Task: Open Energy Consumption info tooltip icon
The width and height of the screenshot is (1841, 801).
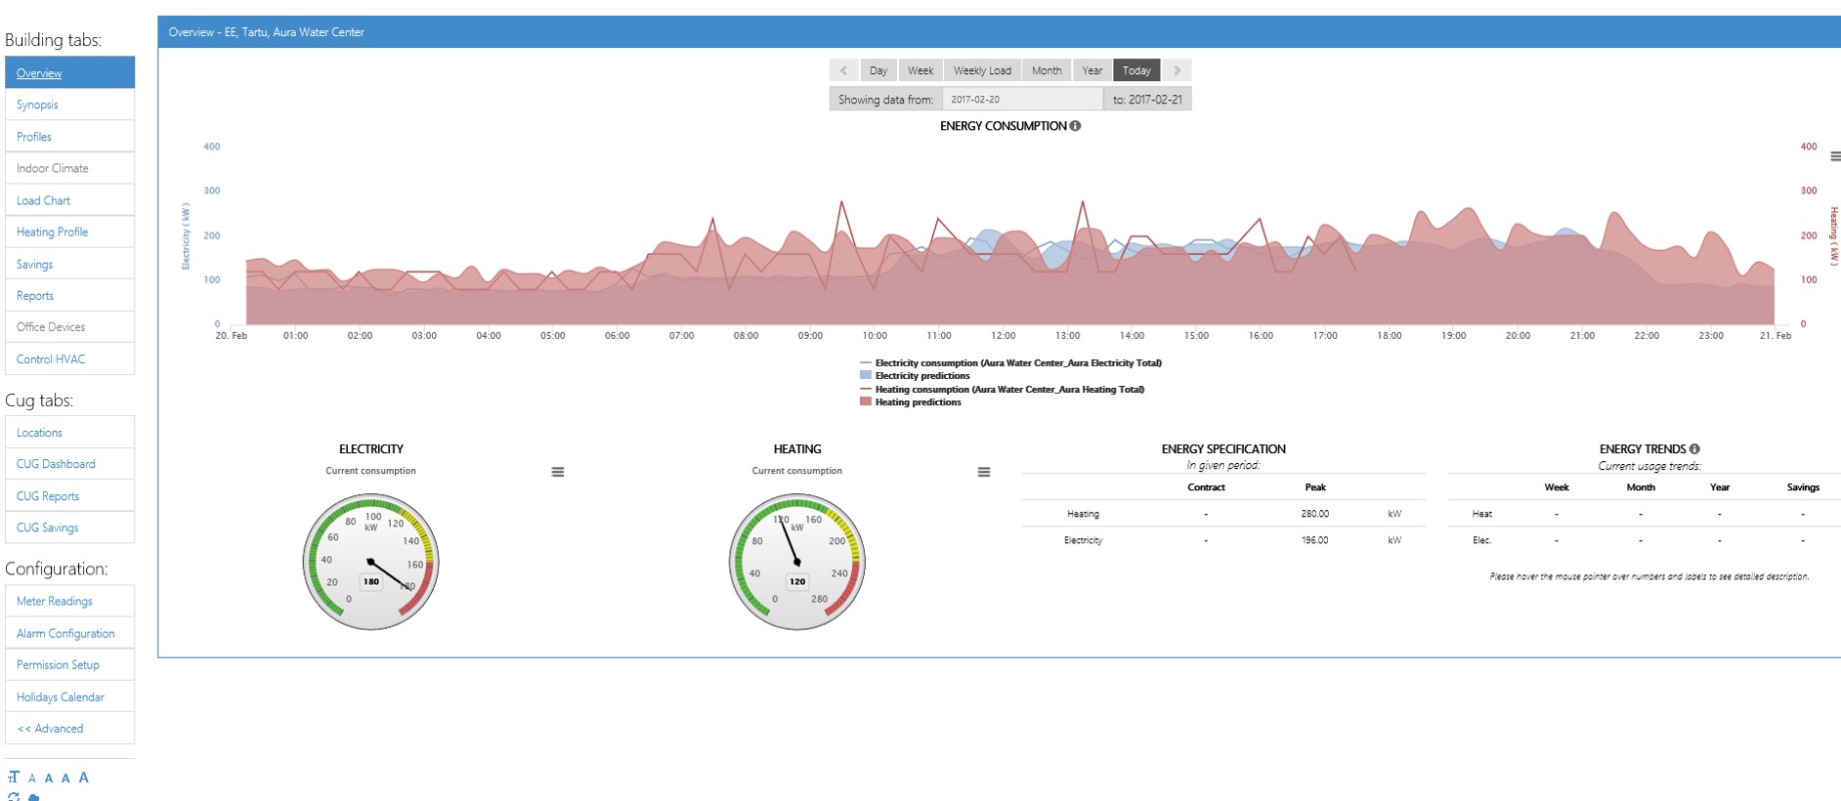Action: click(x=1075, y=126)
